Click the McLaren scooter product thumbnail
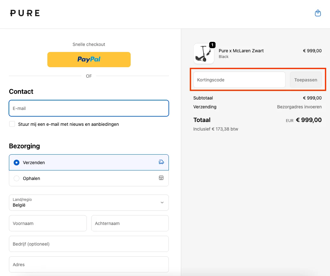Viewport: 330px width, 276px height. click(x=203, y=54)
